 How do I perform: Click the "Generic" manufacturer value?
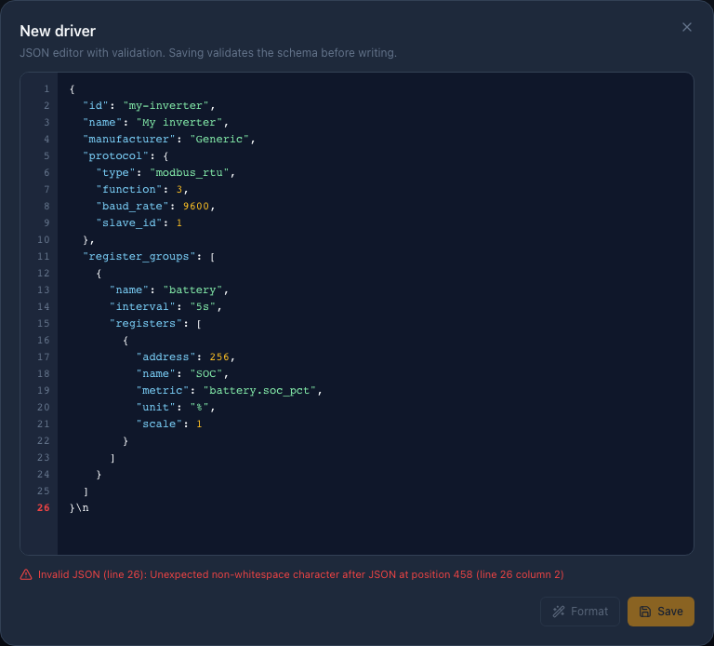(x=219, y=139)
